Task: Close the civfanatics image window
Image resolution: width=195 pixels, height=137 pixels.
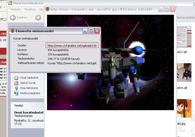Action: pos(173,9)
